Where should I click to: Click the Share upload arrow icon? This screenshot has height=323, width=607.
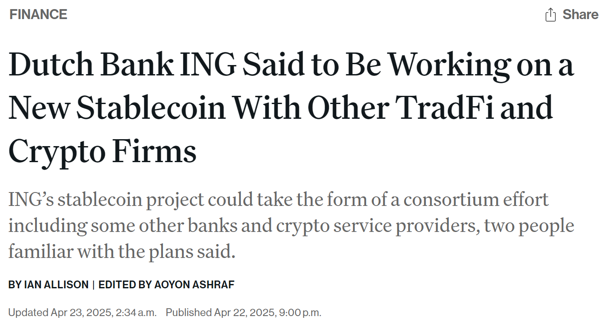click(550, 15)
